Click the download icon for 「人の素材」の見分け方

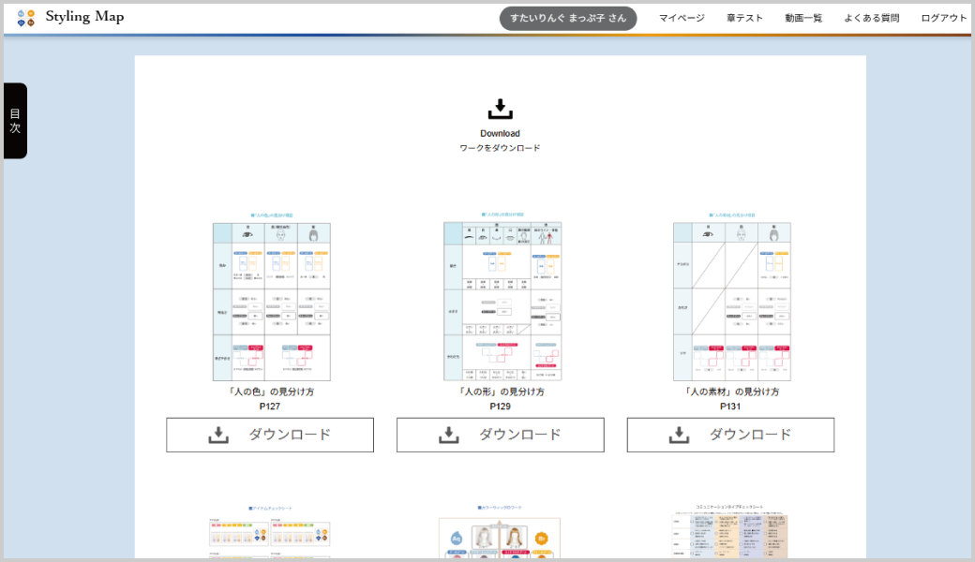[679, 435]
